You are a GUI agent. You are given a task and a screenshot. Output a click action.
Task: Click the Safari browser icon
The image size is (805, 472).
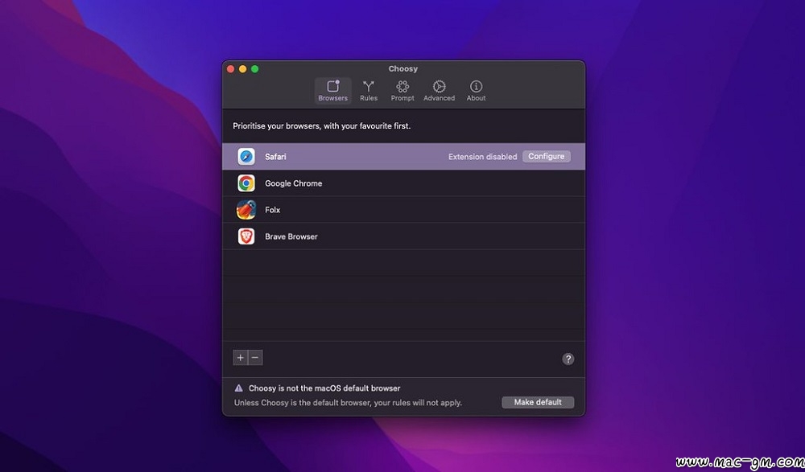(x=246, y=157)
